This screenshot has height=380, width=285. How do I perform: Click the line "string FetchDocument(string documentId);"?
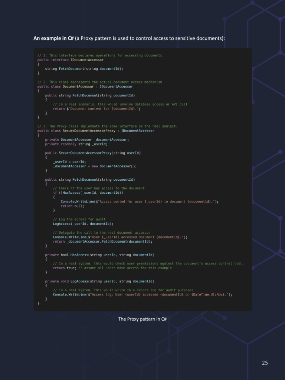84,69
